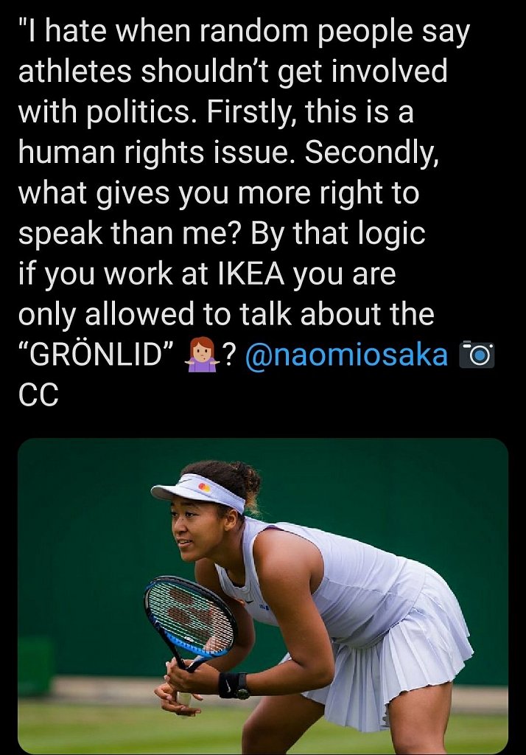Click the logo on the player's visor
This screenshot has height=755, width=526.
[x=204, y=487]
